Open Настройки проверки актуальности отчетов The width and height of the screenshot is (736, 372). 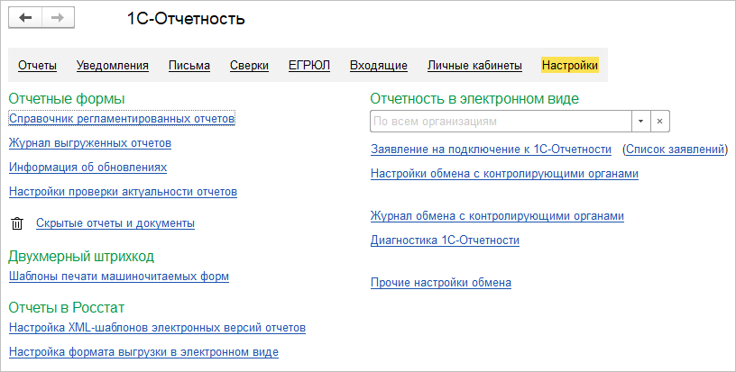pos(123,192)
